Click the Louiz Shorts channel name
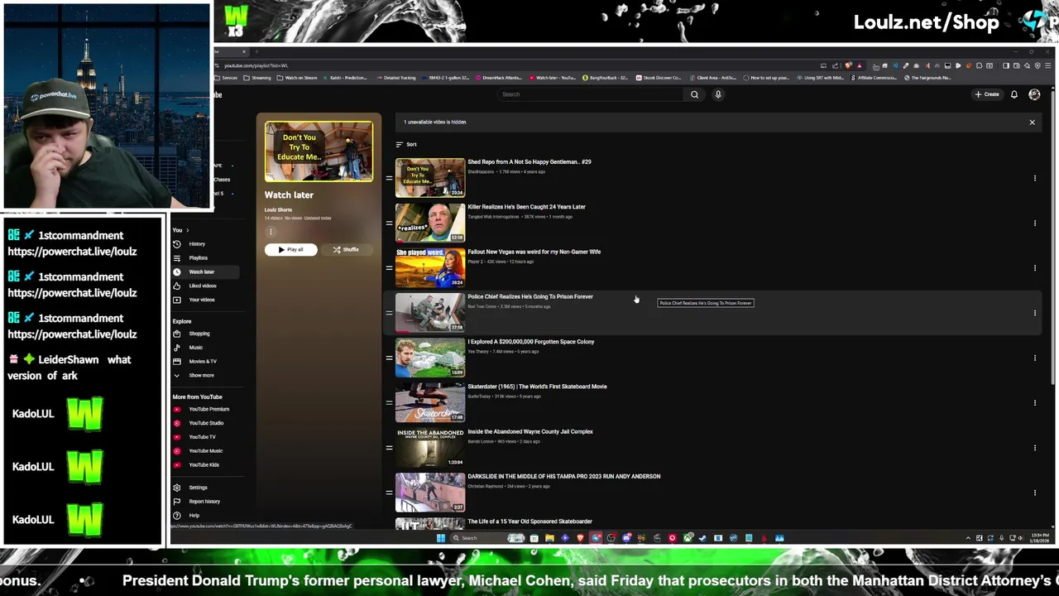This screenshot has height=596, width=1059. click(x=278, y=210)
